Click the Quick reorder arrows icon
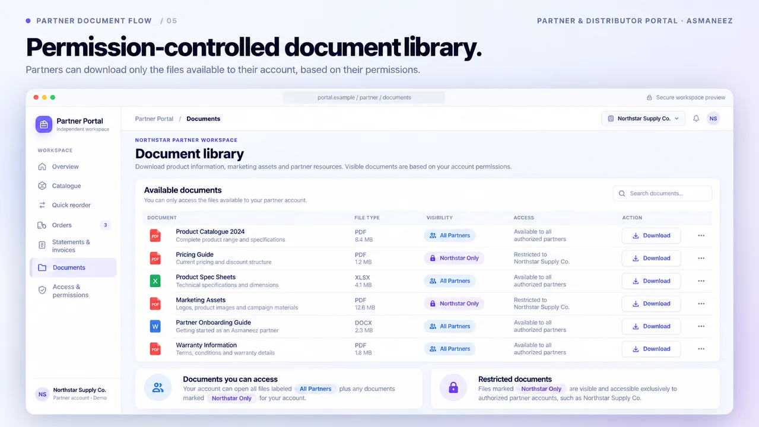The width and height of the screenshot is (759, 427). point(42,205)
